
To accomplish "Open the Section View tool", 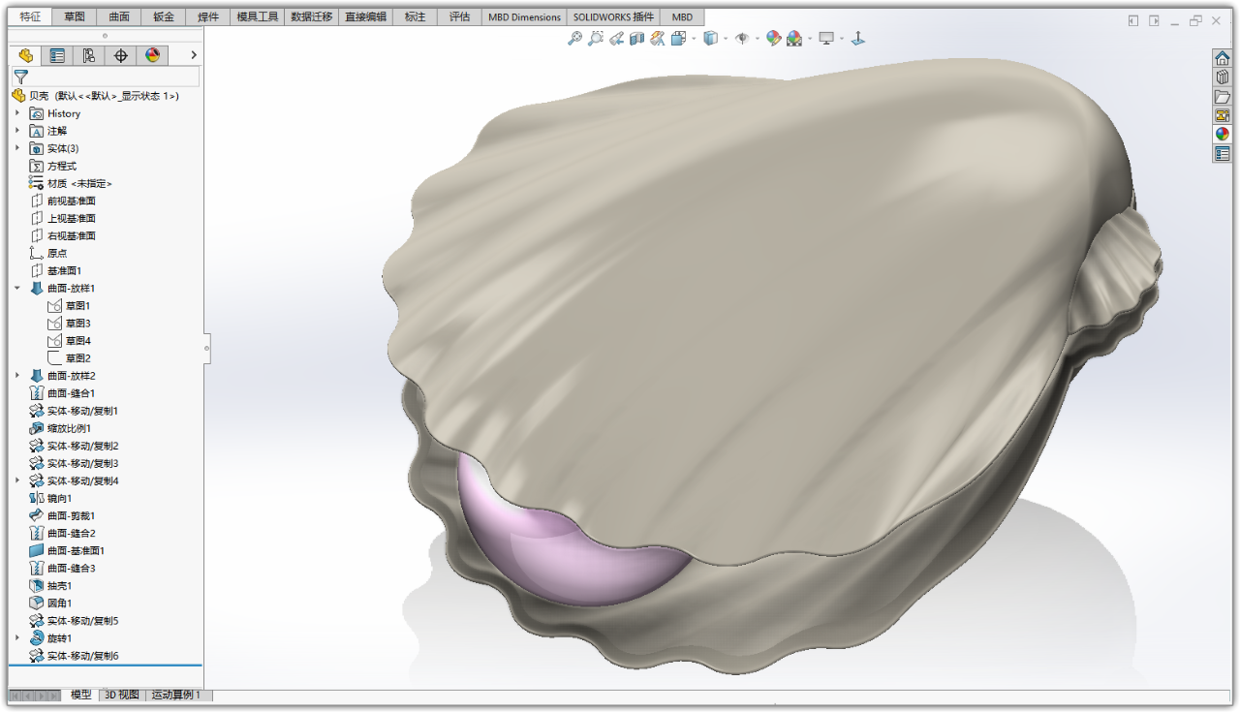I will coord(636,39).
